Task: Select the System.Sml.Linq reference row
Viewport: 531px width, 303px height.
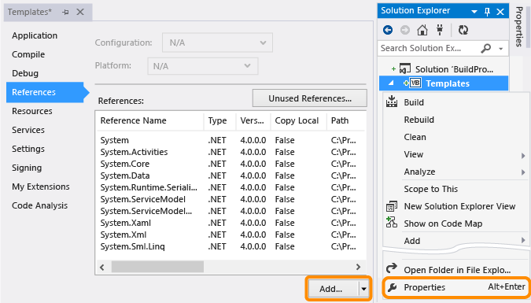Action: click(230, 247)
